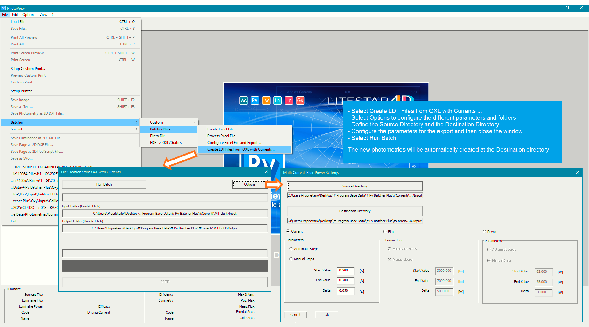Expand the Special submenu
589x327 pixels.
pos(70,129)
